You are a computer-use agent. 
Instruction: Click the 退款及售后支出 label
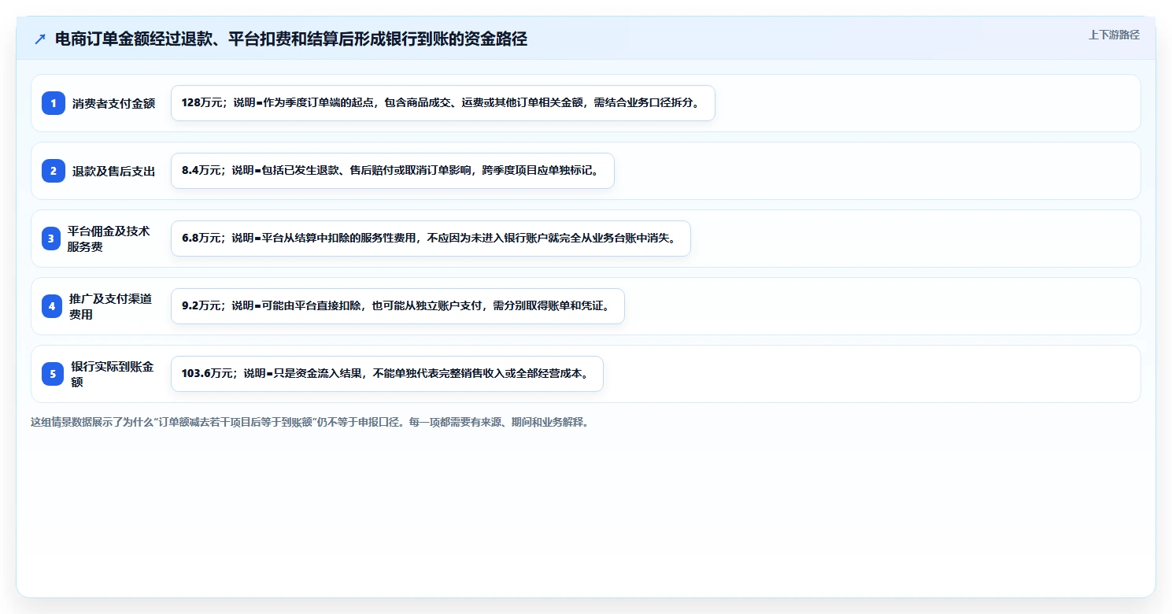point(113,171)
